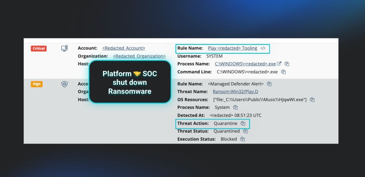Click the High severity badge

(37, 84)
